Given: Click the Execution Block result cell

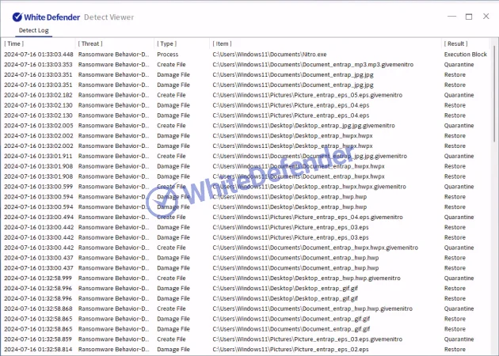Looking at the screenshot, I should pyautogui.click(x=465, y=54).
